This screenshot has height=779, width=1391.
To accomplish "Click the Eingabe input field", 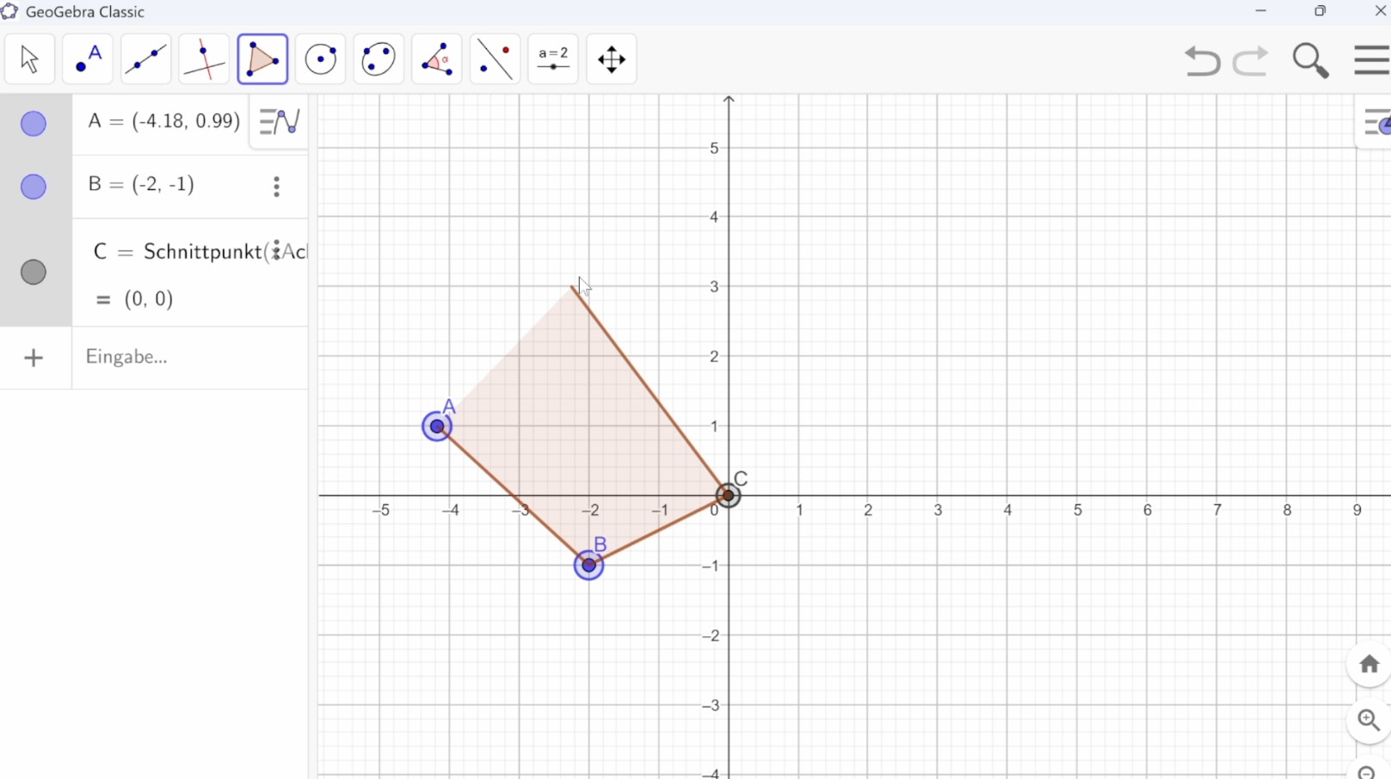I will point(189,357).
